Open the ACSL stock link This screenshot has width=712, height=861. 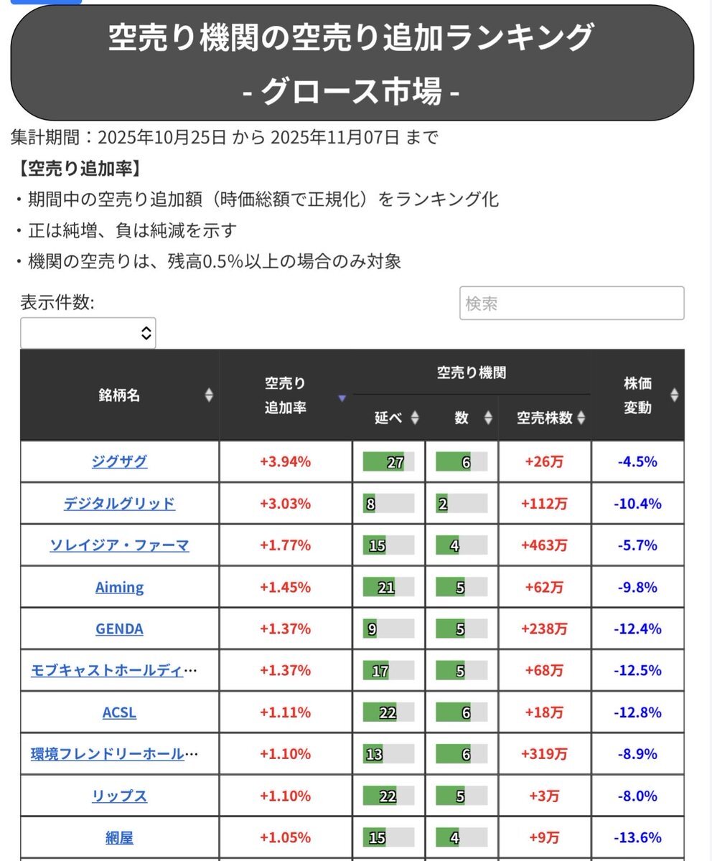tap(119, 712)
